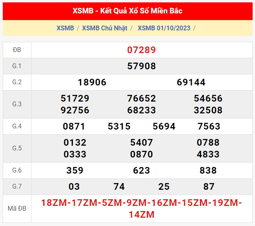255x226 pixels.
Task: Click the G.3 number 68233
Action: (142, 110)
